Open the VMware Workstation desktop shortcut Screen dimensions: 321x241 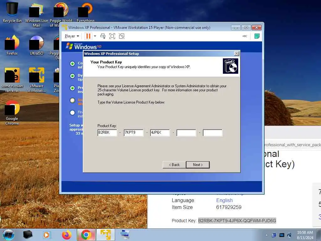[x=36, y=80]
